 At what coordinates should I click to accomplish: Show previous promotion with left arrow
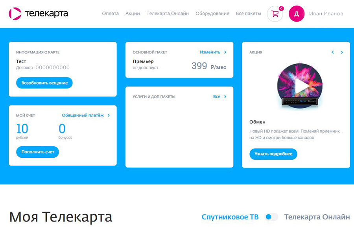click(332, 52)
